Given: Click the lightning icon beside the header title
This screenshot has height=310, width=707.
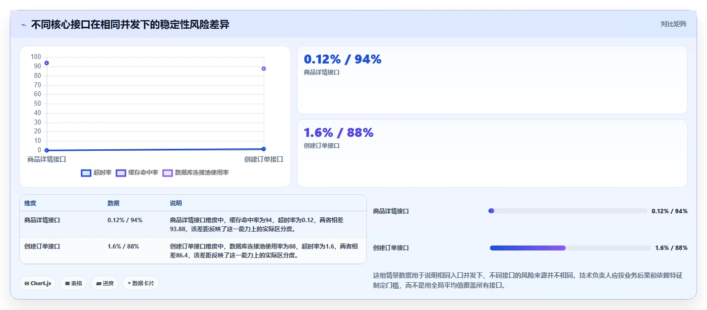Looking at the screenshot, I should point(23,25).
